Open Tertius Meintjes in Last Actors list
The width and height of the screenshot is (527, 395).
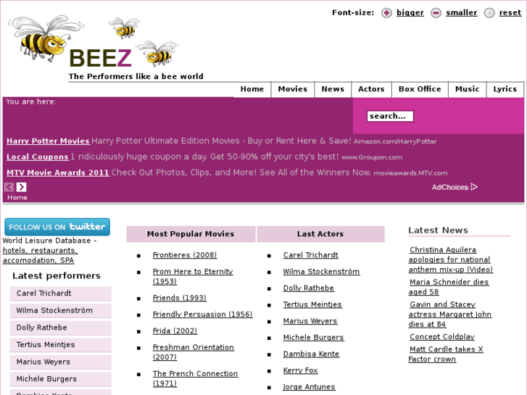tap(312, 304)
